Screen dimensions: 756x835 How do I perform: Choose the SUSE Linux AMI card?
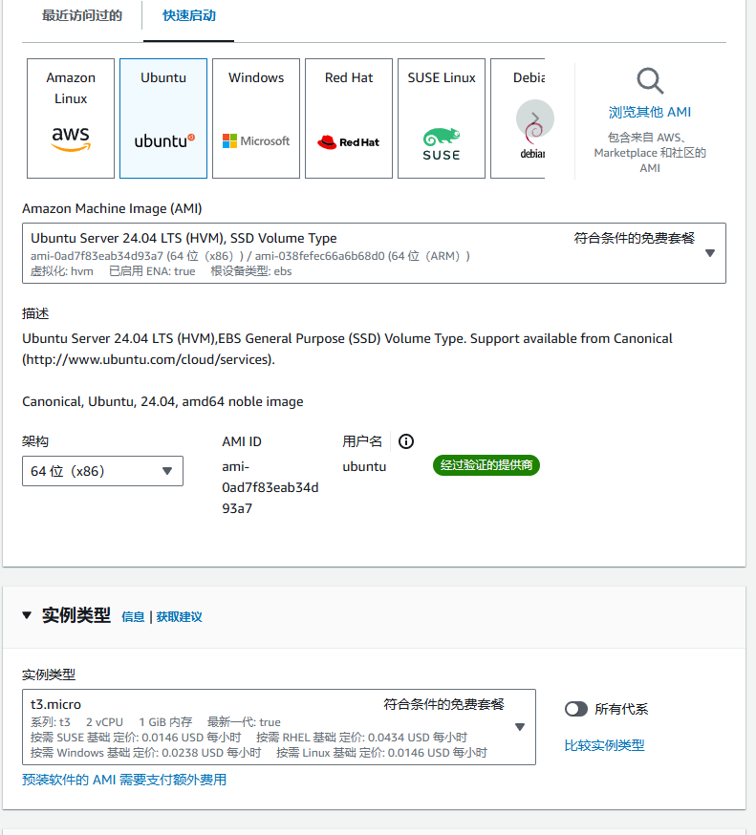point(442,118)
